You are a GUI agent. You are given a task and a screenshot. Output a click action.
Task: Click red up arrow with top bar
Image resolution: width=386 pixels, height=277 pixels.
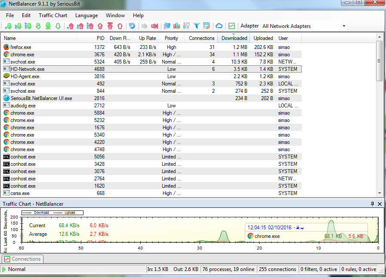coord(110,26)
